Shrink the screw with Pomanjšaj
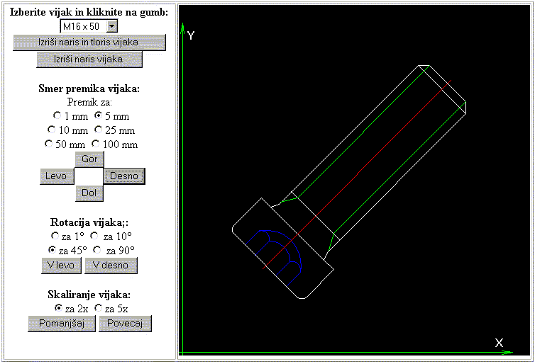Viewport: 535px width, 364px height. click(62, 324)
